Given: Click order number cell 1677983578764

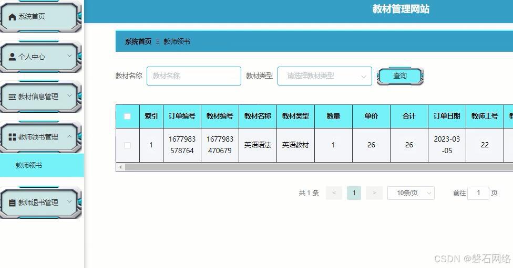Looking at the screenshot, I should (x=182, y=145).
